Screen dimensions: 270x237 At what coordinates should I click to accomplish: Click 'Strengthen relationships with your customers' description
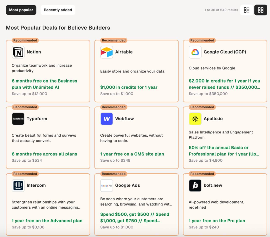pos(46,205)
